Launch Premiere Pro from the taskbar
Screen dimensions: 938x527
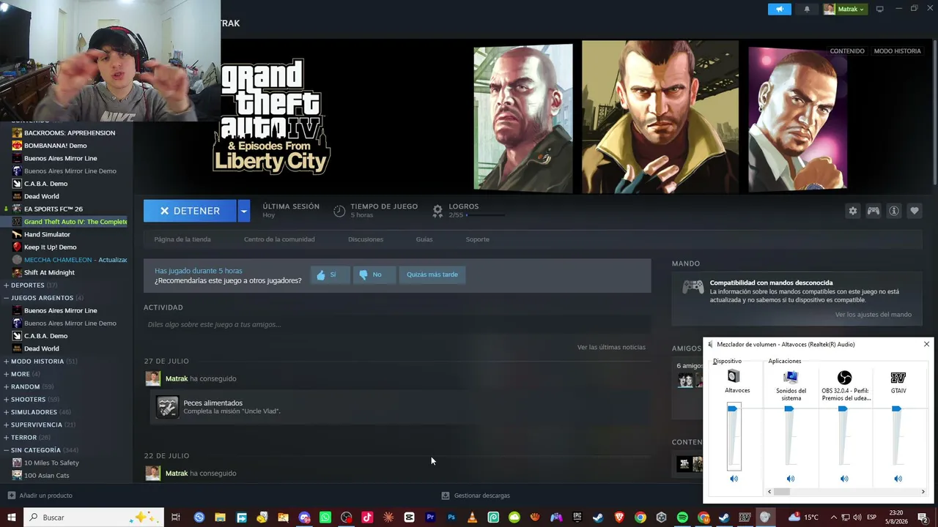click(x=430, y=517)
